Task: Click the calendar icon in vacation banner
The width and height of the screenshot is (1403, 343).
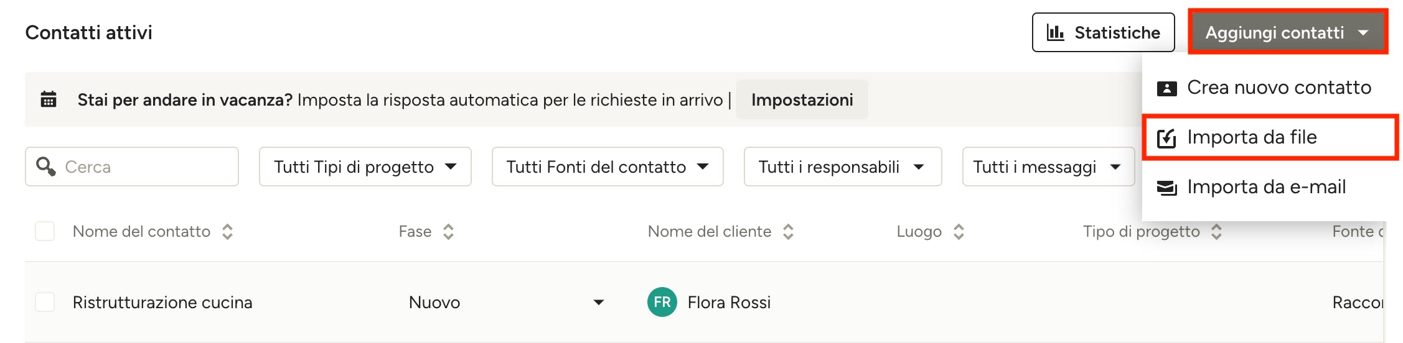Action: tap(49, 99)
